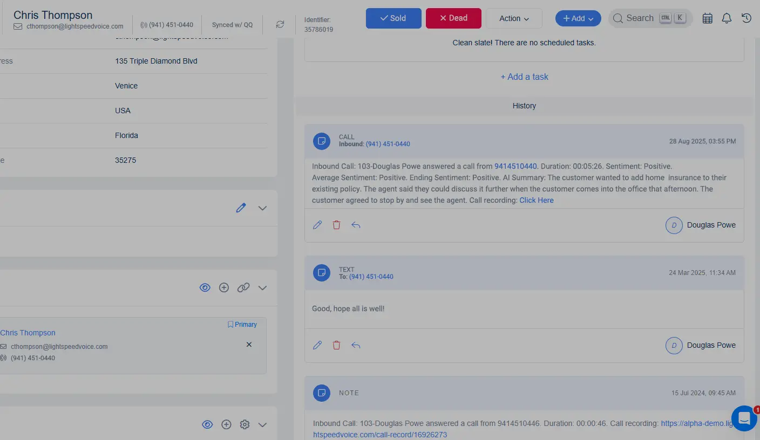This screenshot has width=760, height=440.
Task: Open the calendar icon in top bar
Action: pos(707,18)
